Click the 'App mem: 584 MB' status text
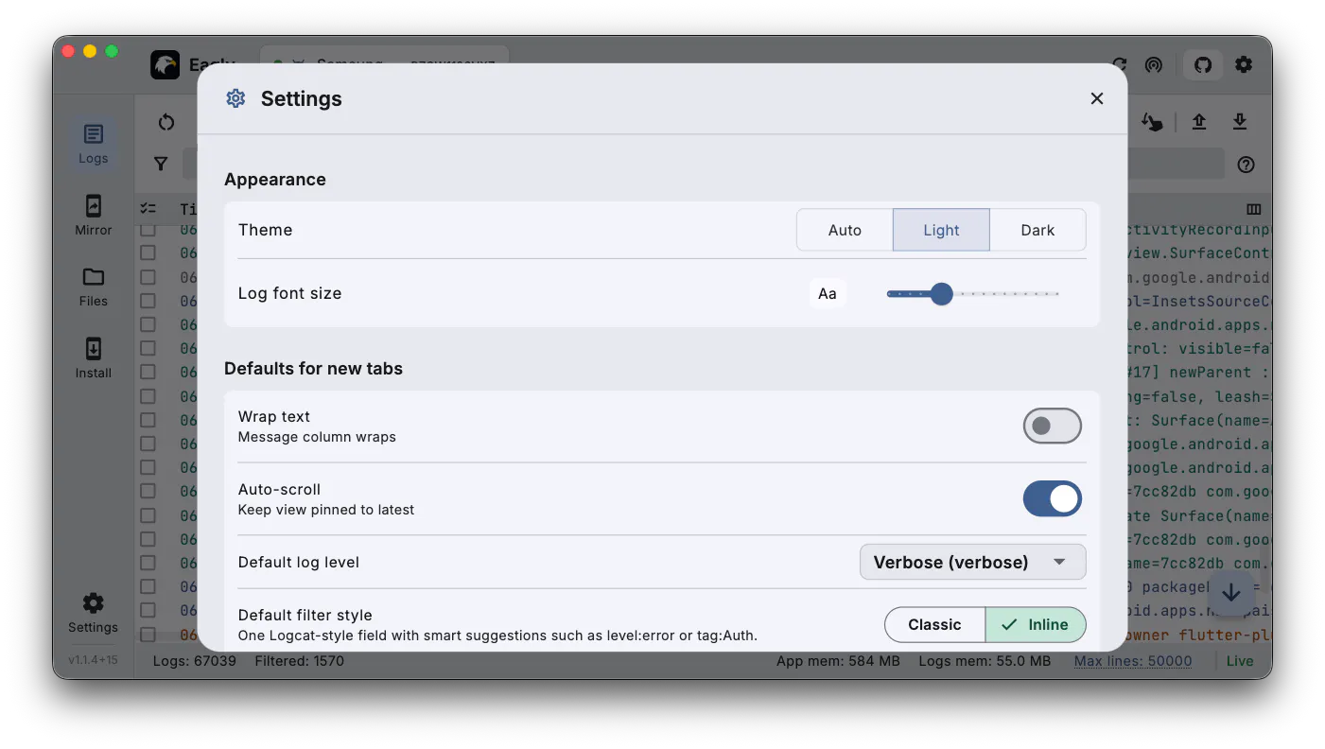This screenshot has height=749, width=1325. click(838, 661)
